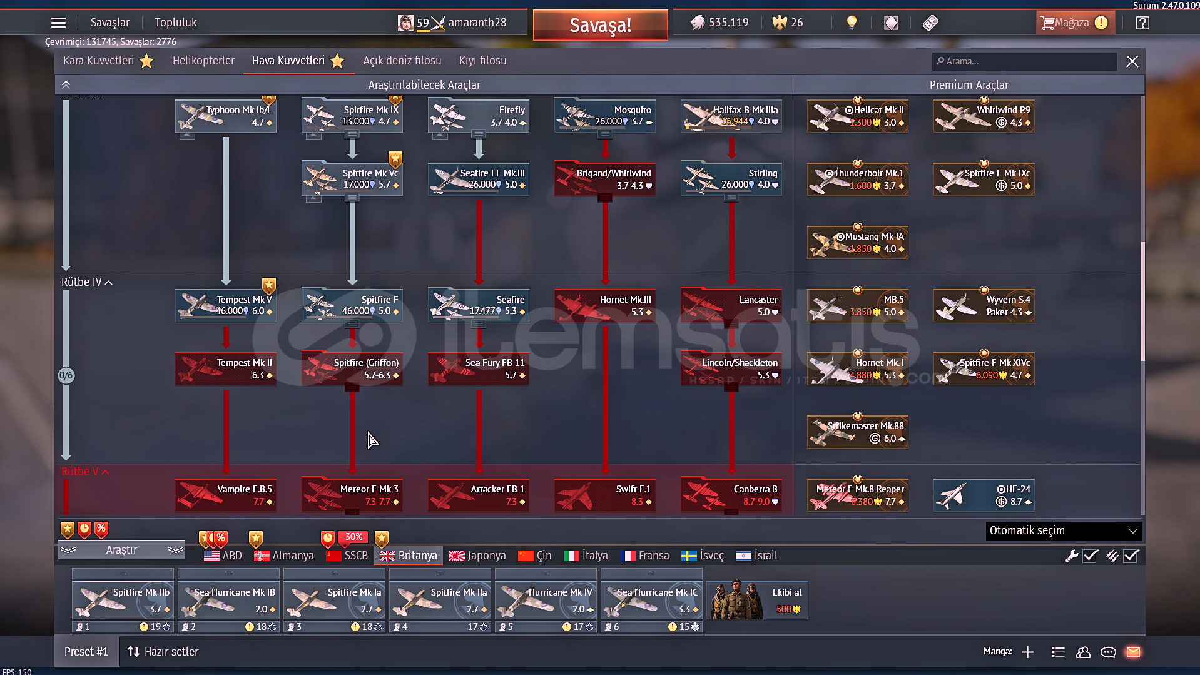The width and height of the screenshot is (1200, 675).
Task: Open the contacts friends icon
Action: click(x=1083, y=652)
